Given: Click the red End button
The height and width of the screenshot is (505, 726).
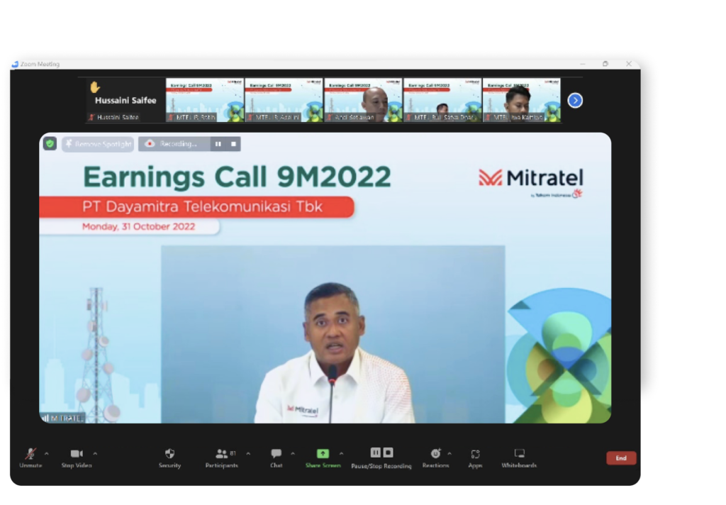Looking at the screenshot, I should (621, 457).
